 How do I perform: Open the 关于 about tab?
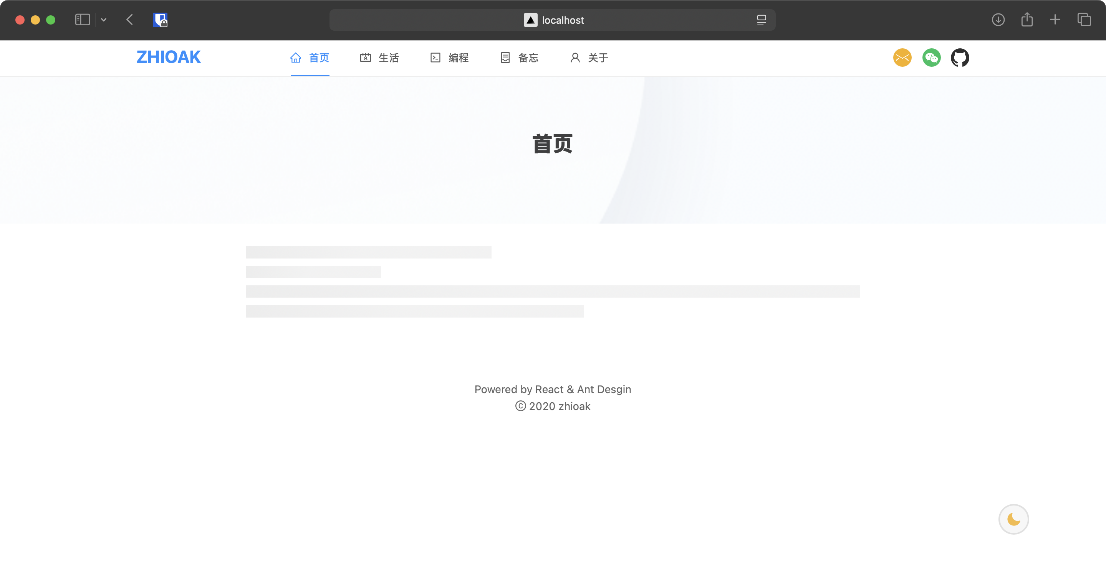tap(589, 58)
